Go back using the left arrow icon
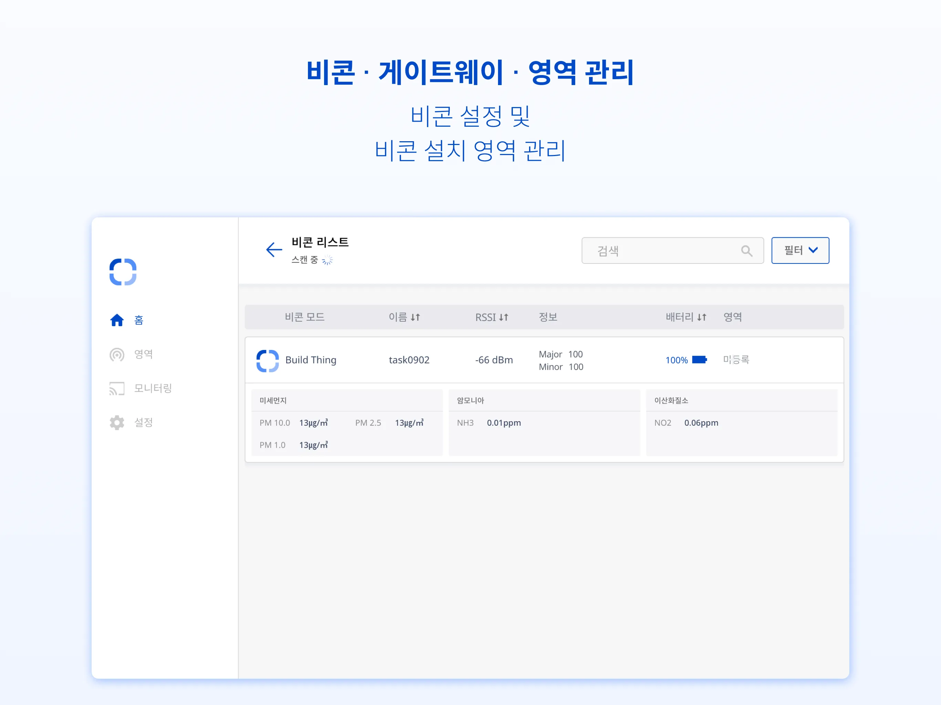The image size is (941, 705). tap(273, 249)
